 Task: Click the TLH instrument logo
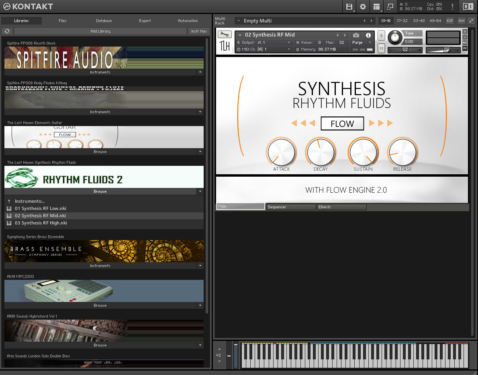225,46
